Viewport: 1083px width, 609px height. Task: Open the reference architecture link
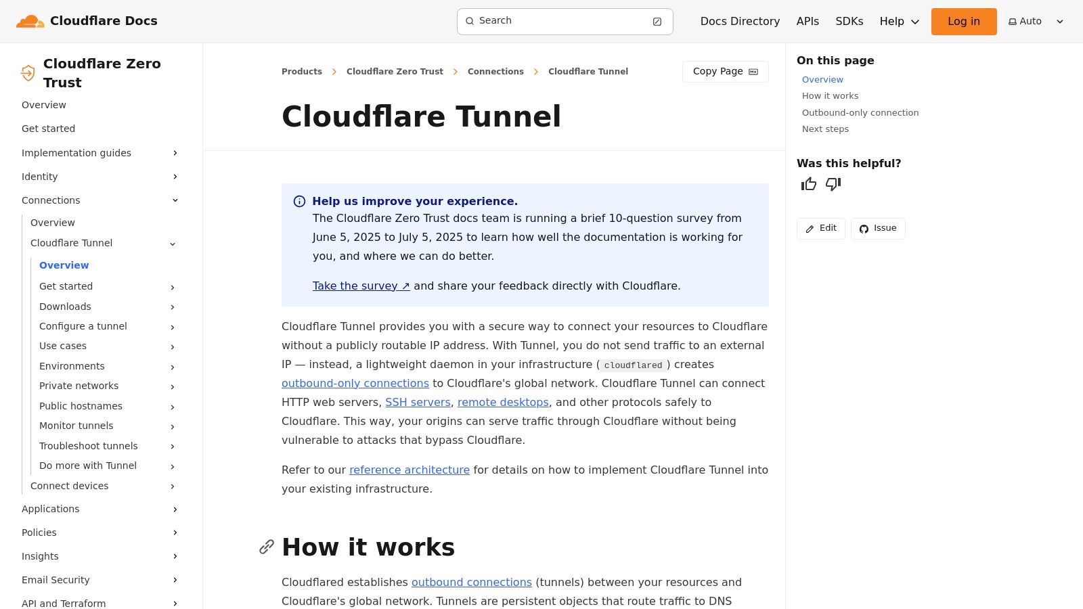click(410, 470)
